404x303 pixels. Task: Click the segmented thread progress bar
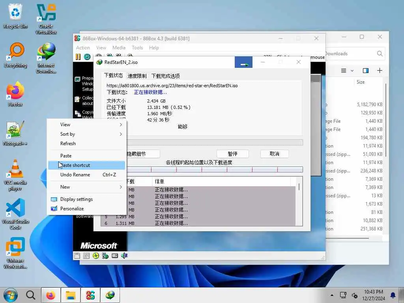point(215,170)
